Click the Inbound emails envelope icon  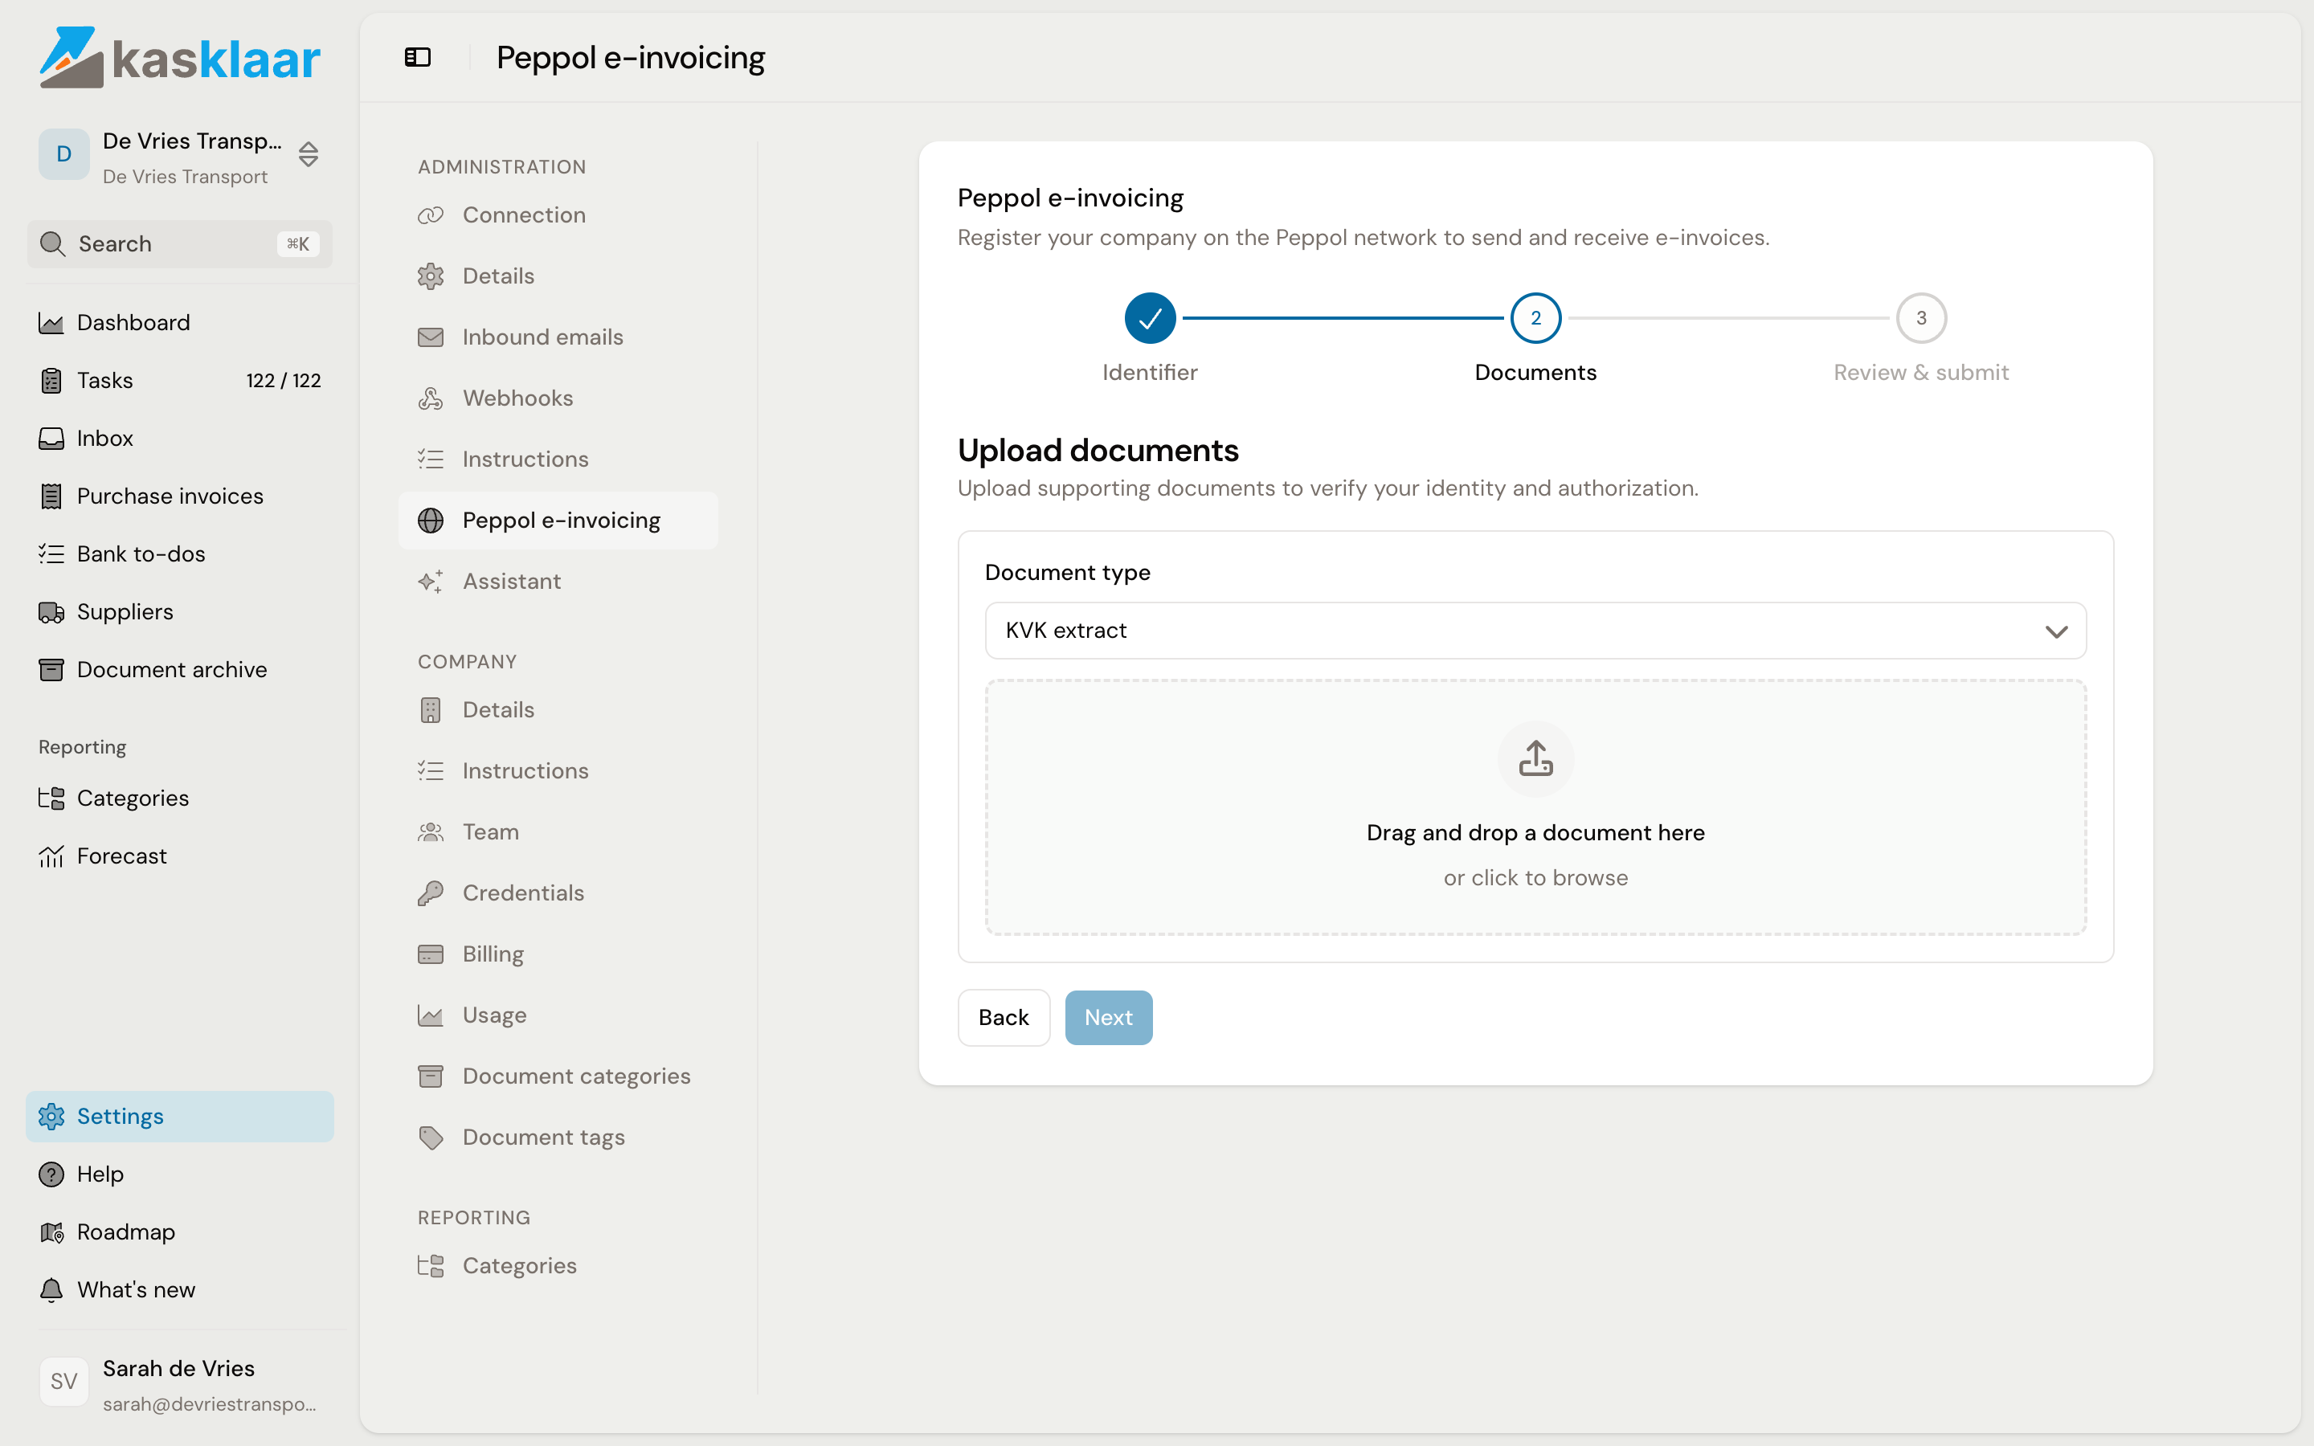pos(431,337)
